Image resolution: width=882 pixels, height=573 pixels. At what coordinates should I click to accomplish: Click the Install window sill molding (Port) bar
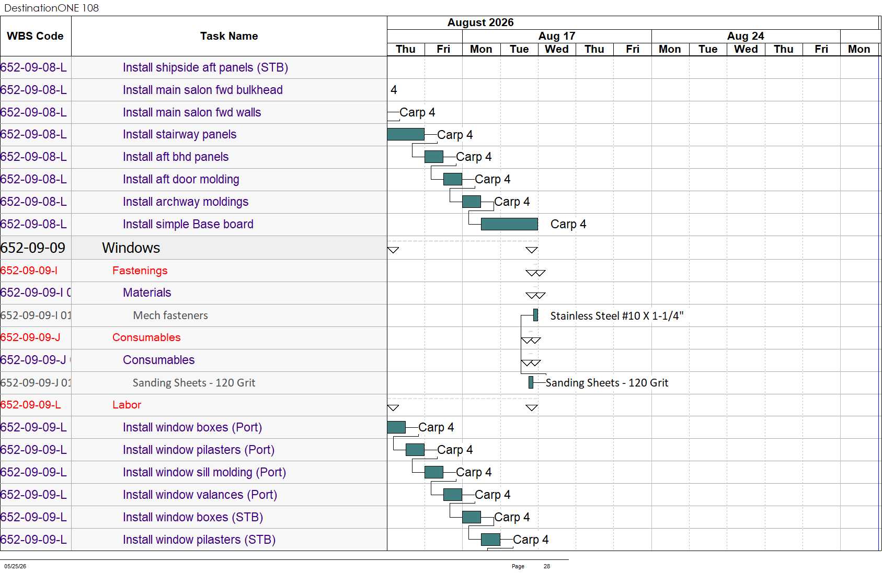(x=434, y=472)
